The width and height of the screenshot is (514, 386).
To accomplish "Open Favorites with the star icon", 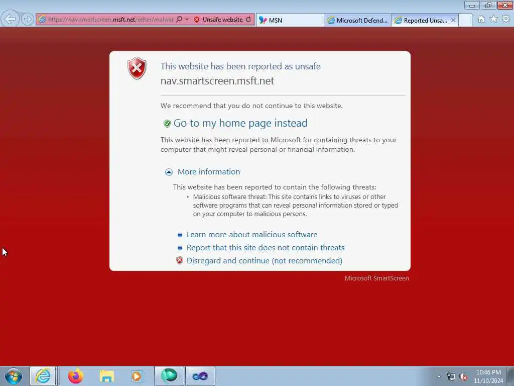I will tap(493, 19).
